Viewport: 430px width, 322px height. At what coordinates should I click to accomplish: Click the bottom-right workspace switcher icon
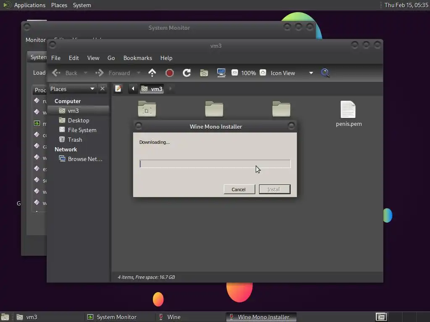pos(381,317)
